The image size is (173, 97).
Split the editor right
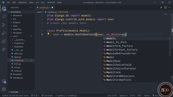pos(165,8)
